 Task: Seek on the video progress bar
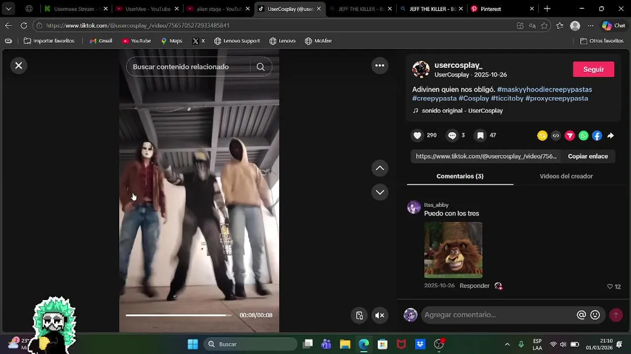(x=178, y=315)
